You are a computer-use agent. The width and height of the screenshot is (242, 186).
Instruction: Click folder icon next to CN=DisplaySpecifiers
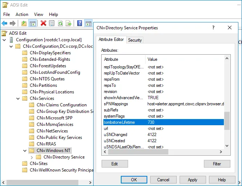click(25, 53)
